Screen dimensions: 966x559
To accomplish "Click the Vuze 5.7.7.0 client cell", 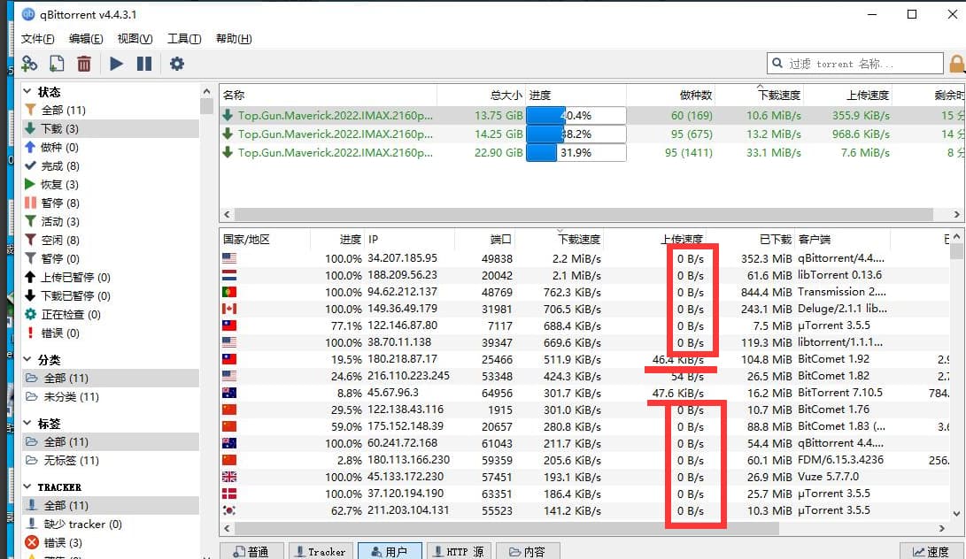I will point(828,477).
